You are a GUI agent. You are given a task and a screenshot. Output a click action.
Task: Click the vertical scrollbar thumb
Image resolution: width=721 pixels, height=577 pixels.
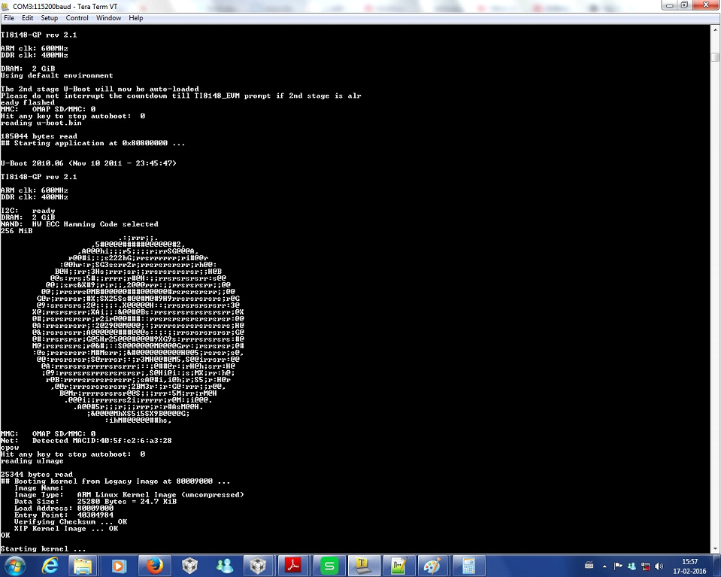pyautogui.click(x=716, y=57)
